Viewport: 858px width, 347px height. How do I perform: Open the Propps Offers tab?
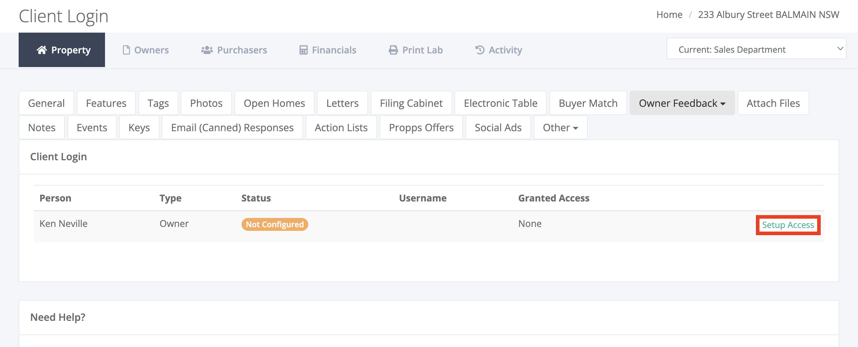pos(421,128)
